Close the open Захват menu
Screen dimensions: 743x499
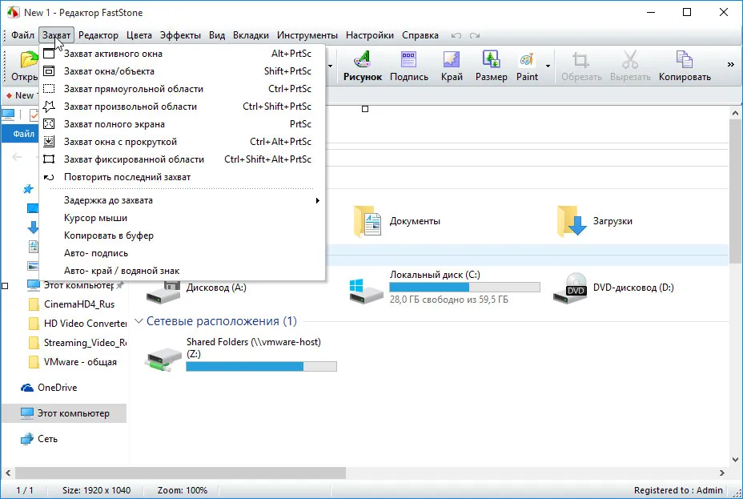[x=56, y=35]
